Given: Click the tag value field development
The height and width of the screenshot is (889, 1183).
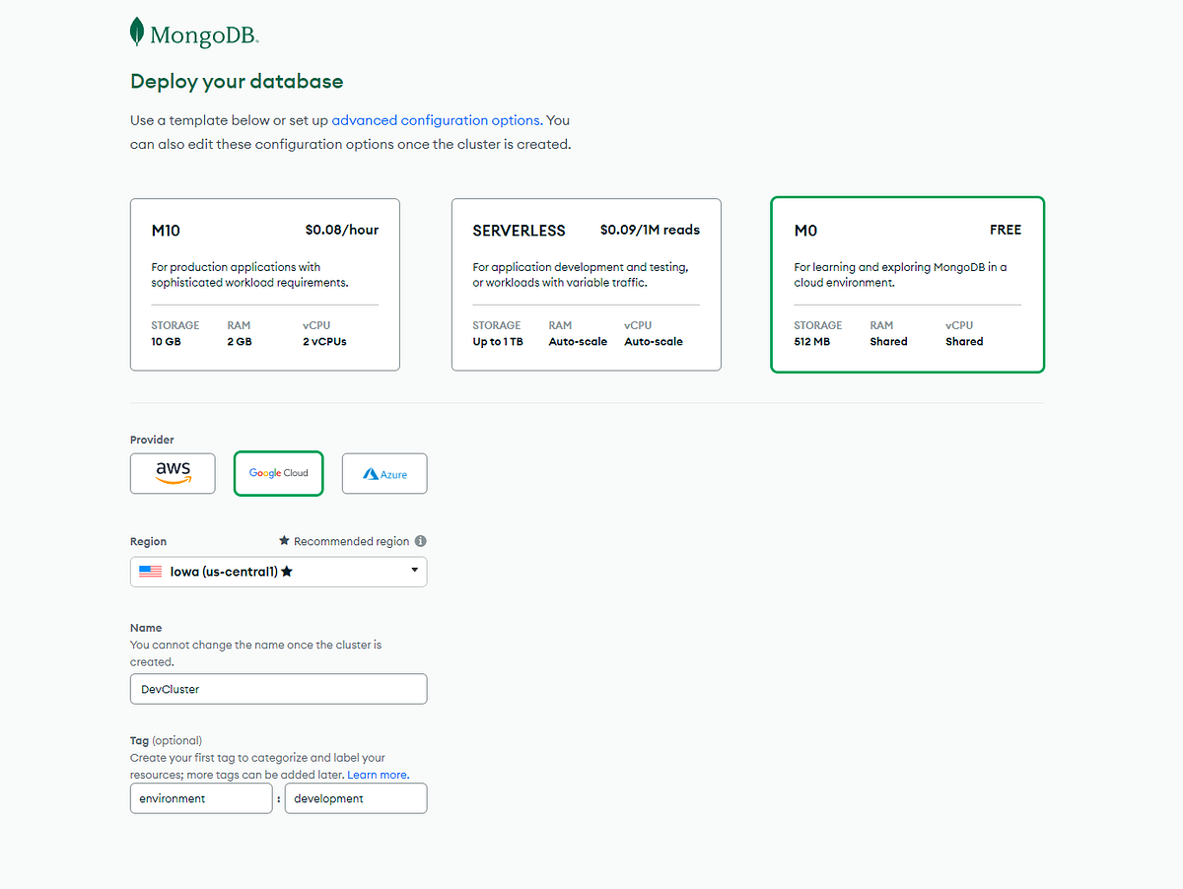Looking at the screenshot, I should [x=356, y=798].
